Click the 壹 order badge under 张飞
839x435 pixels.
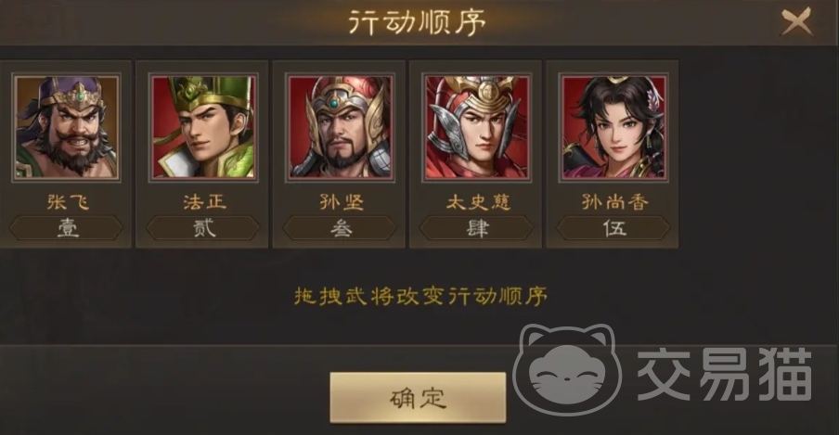point(66,228)
